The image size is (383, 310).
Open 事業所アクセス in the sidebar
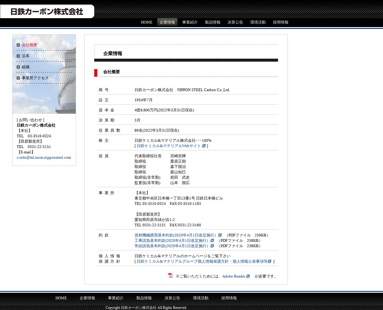[35, 78]
